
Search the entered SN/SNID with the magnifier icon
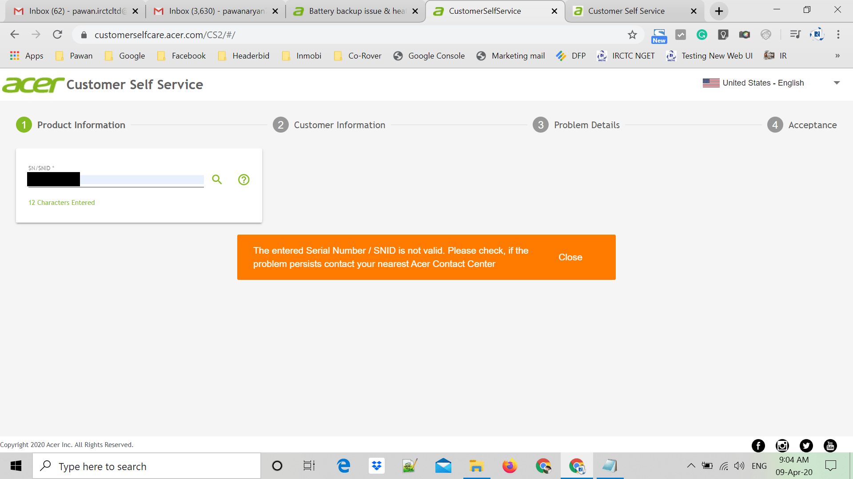[x=217, y=179]
